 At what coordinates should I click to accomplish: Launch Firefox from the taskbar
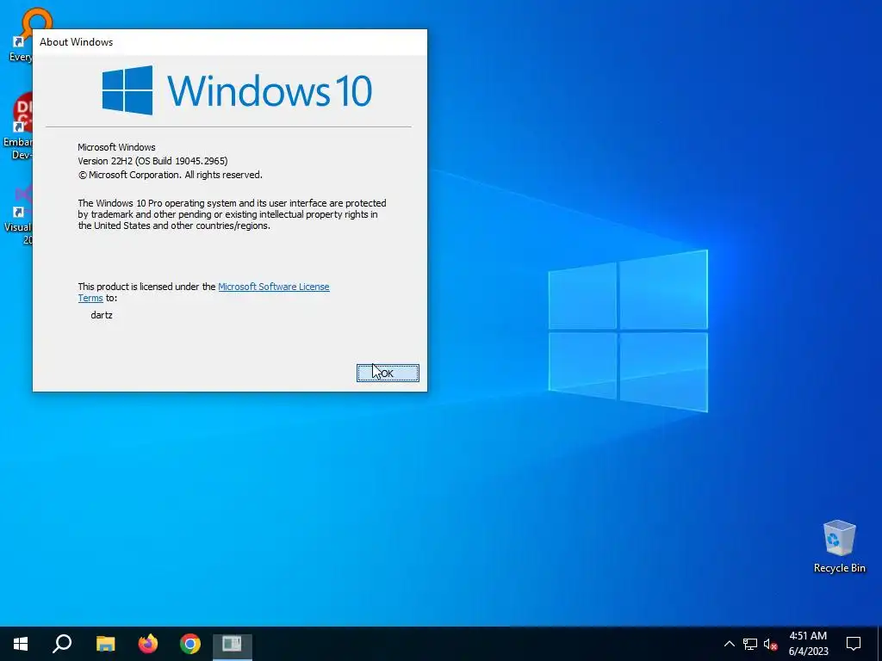[148, 644]
